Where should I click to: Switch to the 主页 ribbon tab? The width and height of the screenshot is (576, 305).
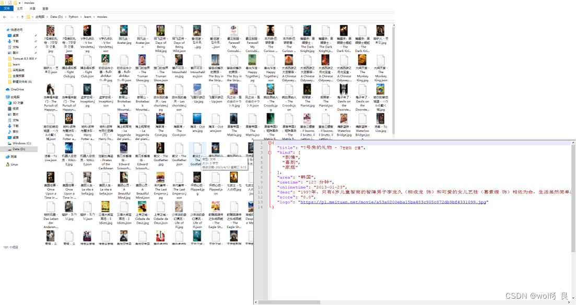[x=19, y=8]
